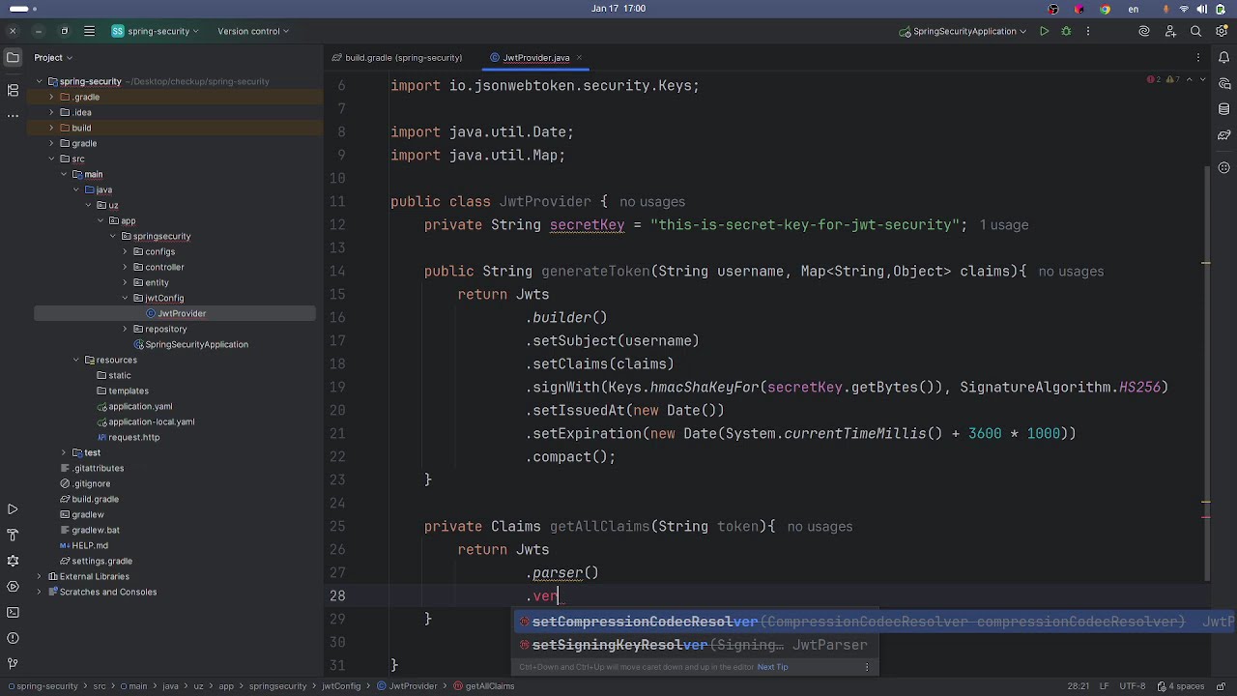Viewport: 1237px width, 696px height.
Task: Open the Git tool window
Action: tap(13, 663)
